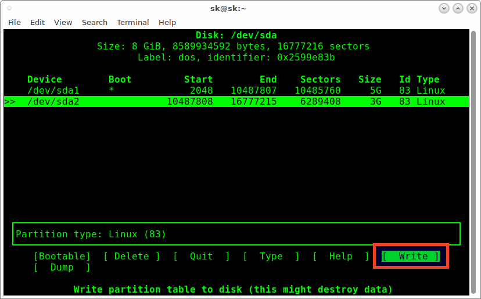Click the sk@sk:~ window title

point(228,9)
